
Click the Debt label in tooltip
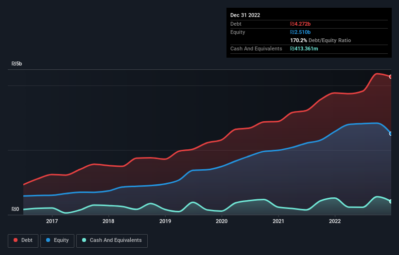(x=236, y=24)
